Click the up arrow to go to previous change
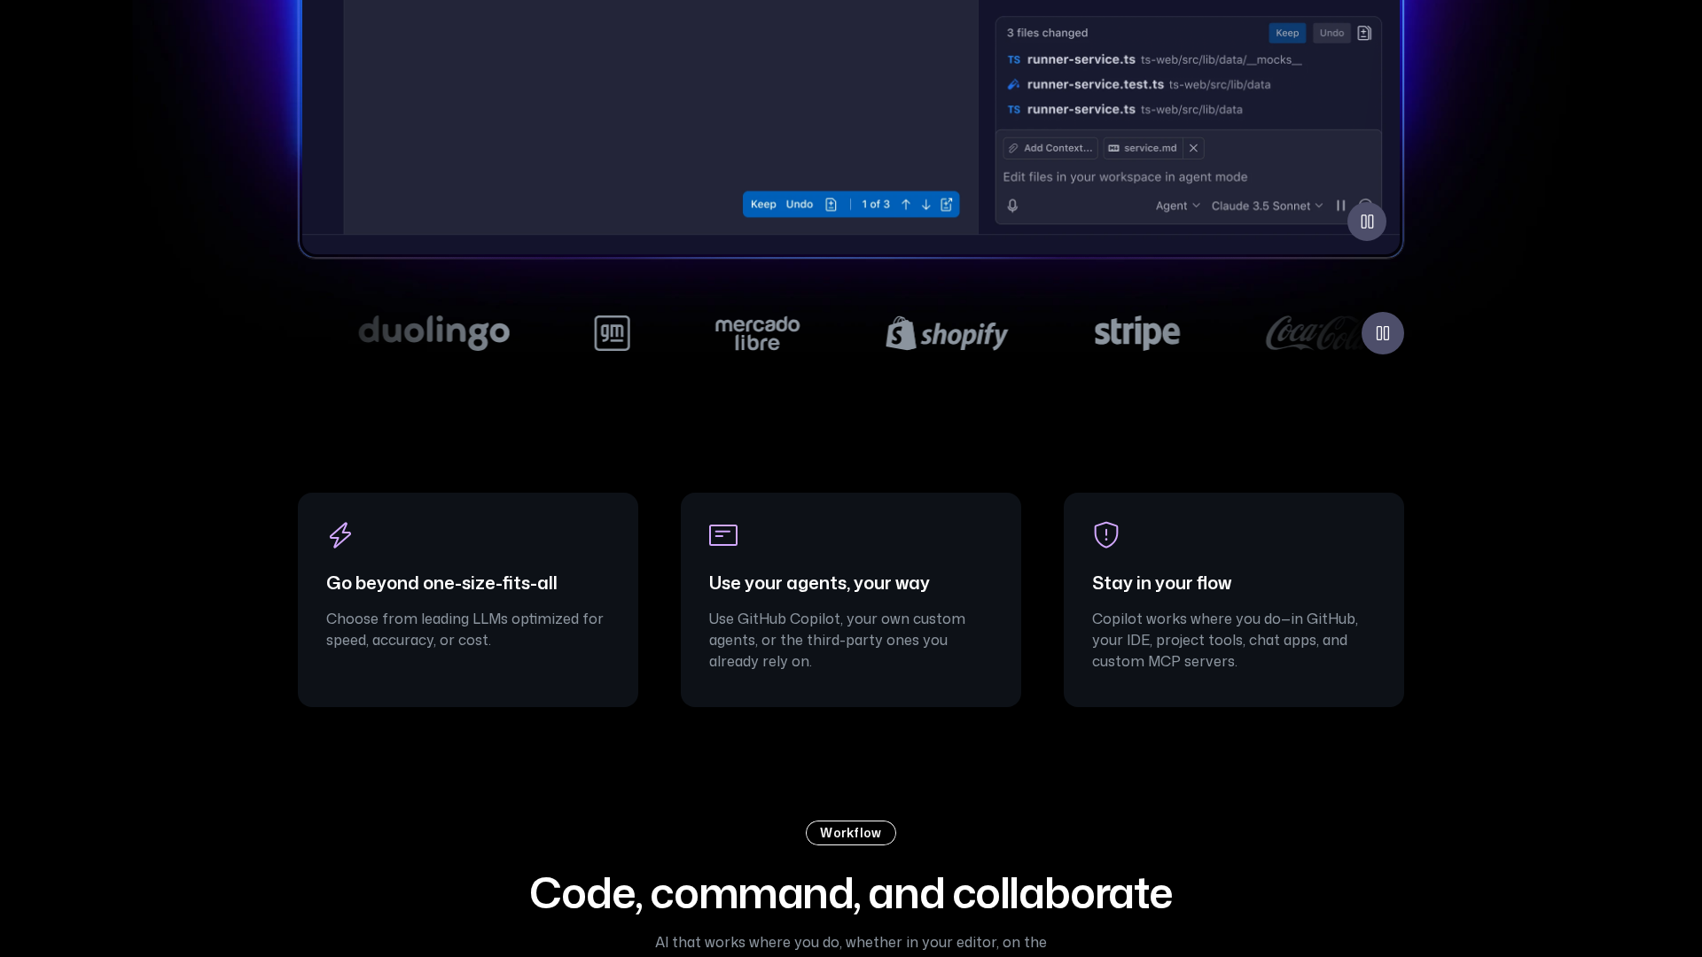 [x=906, y=204]
